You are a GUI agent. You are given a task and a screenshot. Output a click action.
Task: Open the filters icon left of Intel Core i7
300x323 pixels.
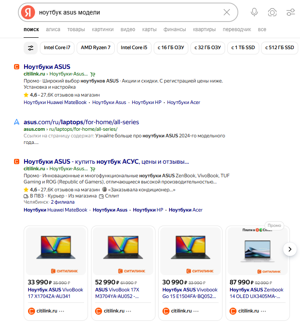(x=31, y=48)
